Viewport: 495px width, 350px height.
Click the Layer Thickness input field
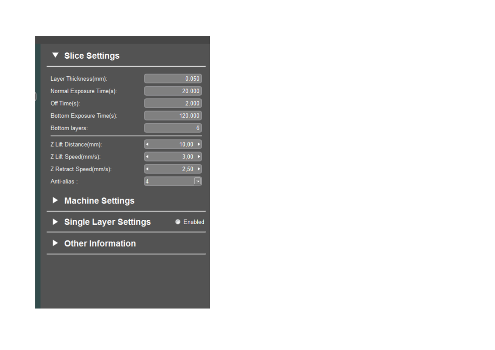pos(172,79)
